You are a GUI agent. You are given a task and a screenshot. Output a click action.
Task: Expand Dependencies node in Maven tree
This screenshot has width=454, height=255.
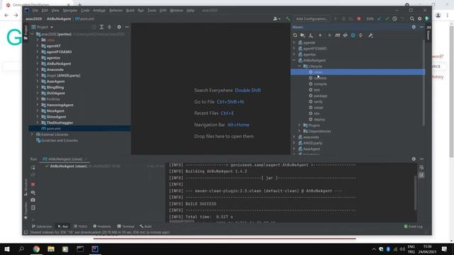tap(299, 131)
